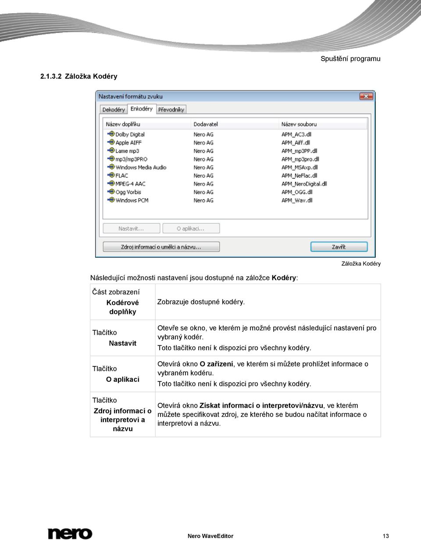Select the Dolby Digital row text
The height and width of the screenshot is (540, 421).
tap(130, 135)
